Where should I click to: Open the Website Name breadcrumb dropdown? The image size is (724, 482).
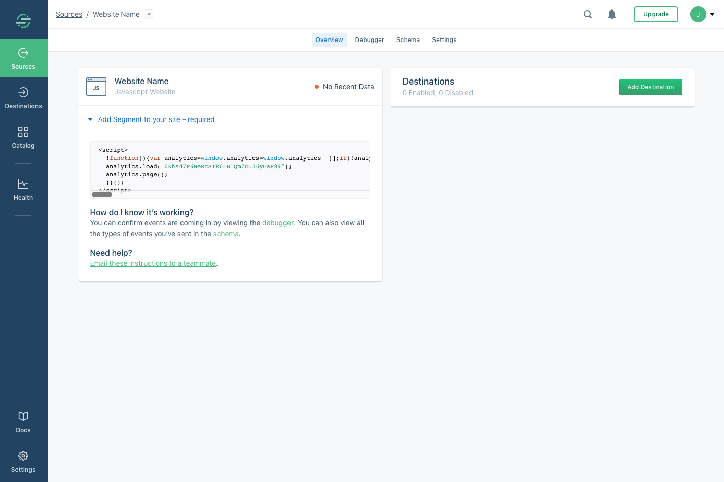pyautogui.click(x=149, y=14)
